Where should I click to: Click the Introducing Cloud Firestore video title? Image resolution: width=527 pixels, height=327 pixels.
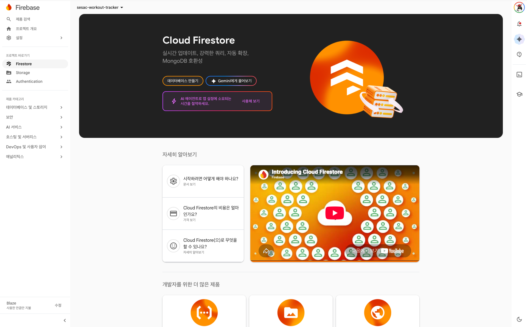tap(307, 172)
